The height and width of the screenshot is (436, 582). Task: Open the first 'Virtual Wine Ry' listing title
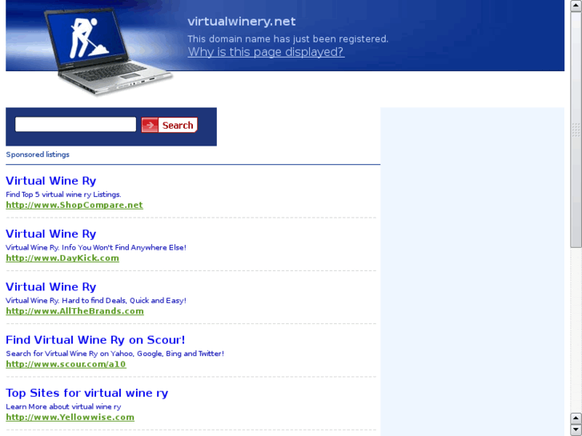coord(51,181)
